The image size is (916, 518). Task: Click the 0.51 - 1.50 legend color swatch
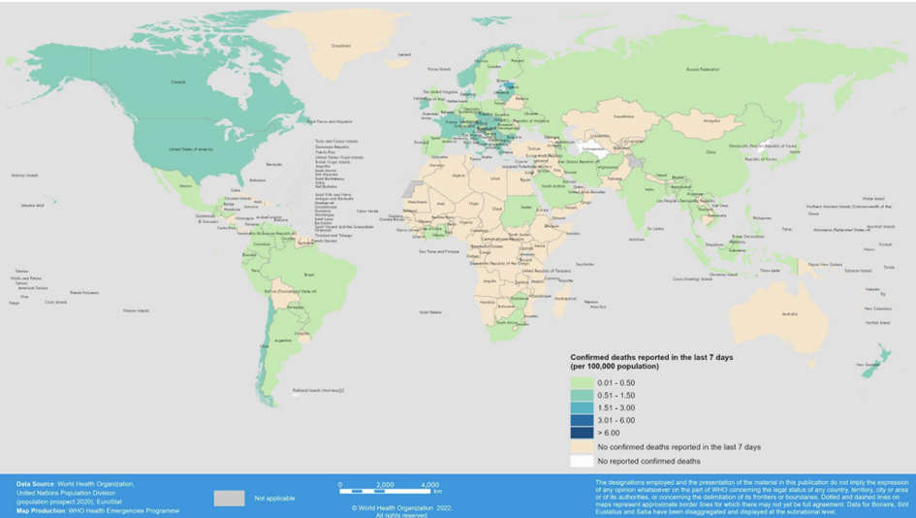click(581, 396)
